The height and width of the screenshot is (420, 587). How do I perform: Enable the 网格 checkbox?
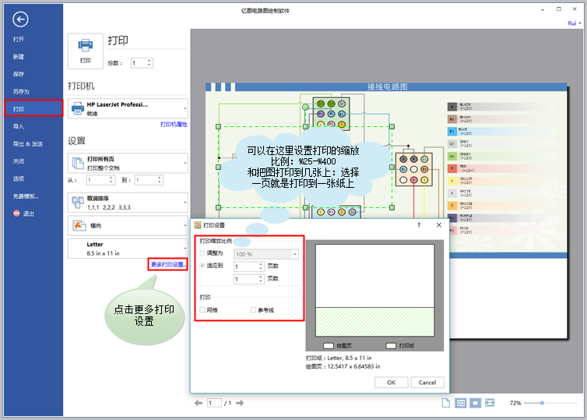[x=202, y=310]
